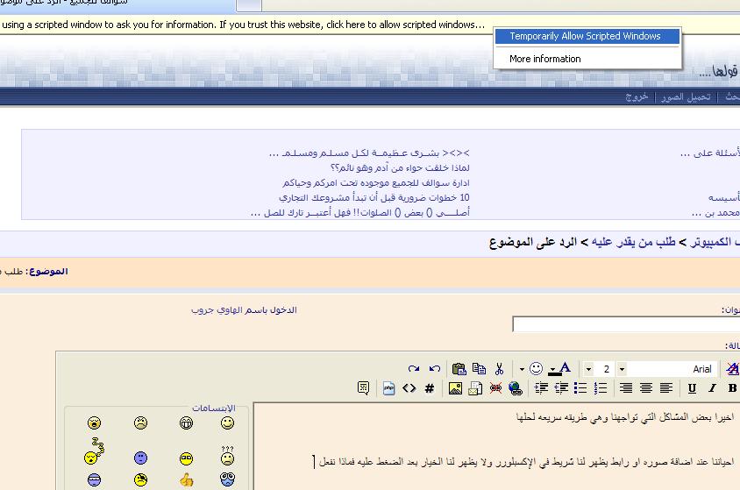740x490 pixels.
Task: Enable the ordered list button
Action: pyautogui.click(x=601, y=388)
